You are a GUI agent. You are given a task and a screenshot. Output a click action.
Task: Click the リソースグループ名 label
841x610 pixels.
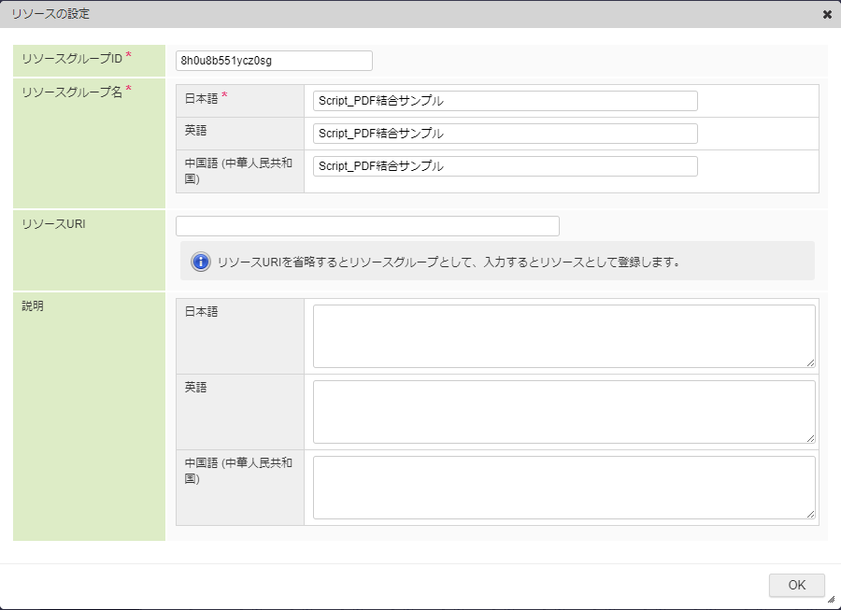click(72, 92)
